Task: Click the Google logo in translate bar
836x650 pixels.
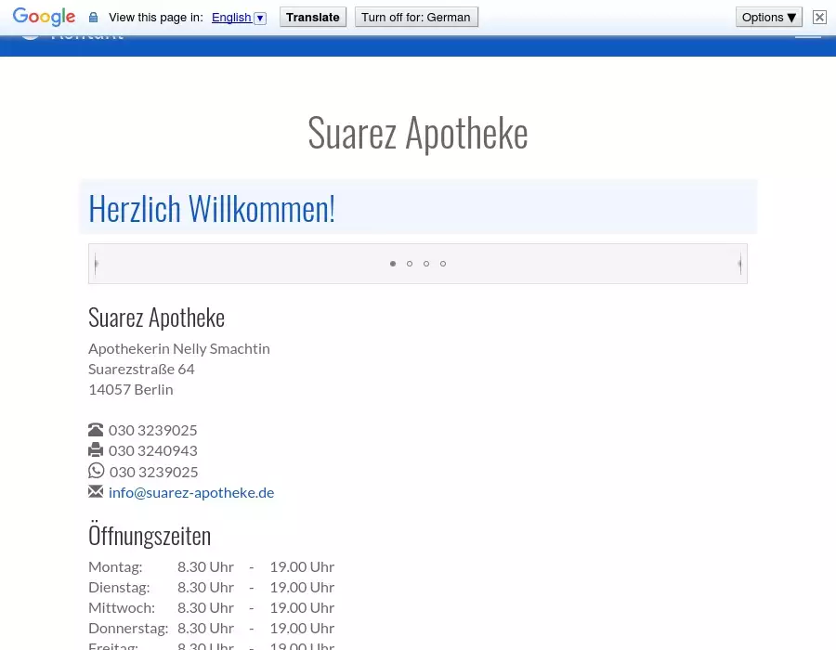Action: (x=44, y=17)
